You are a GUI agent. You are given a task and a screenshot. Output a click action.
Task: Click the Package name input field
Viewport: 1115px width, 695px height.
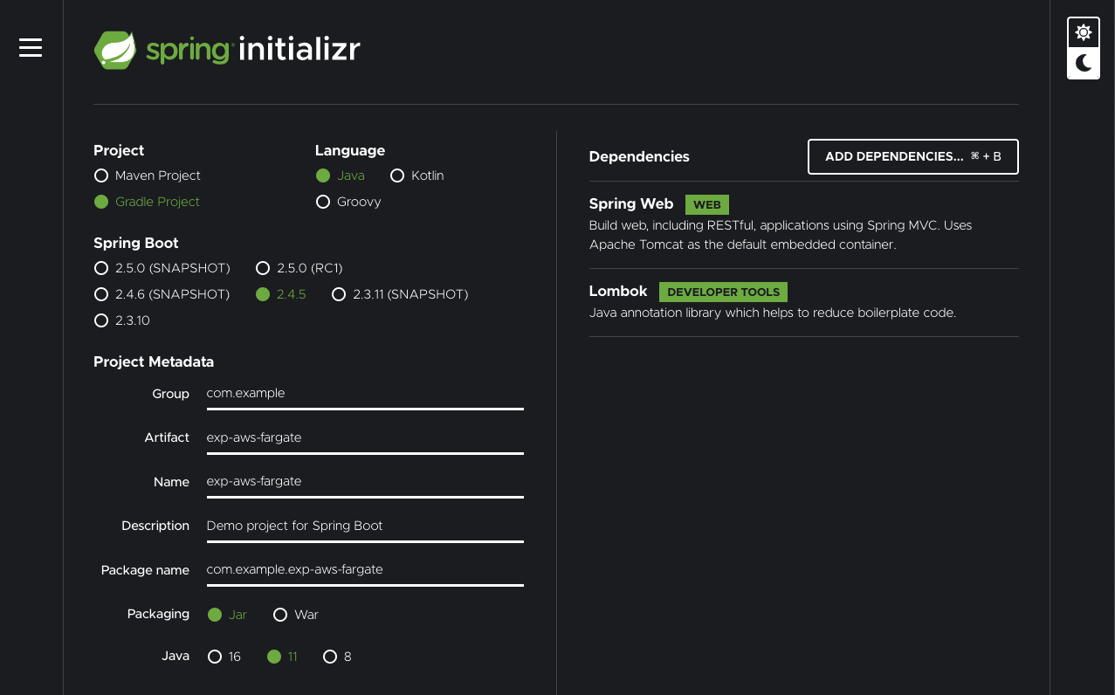coord(365,569)
